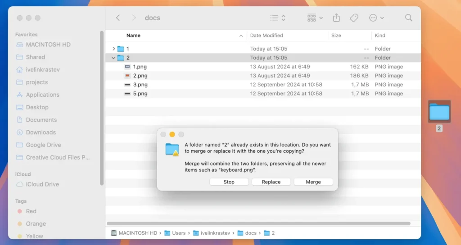Sort by Date Modified column
This screenshot has height=245, width=461.
(x=267, y=36)
